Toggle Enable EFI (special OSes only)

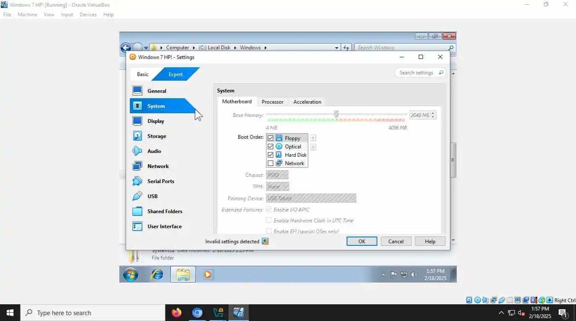(x=269, y=231)
